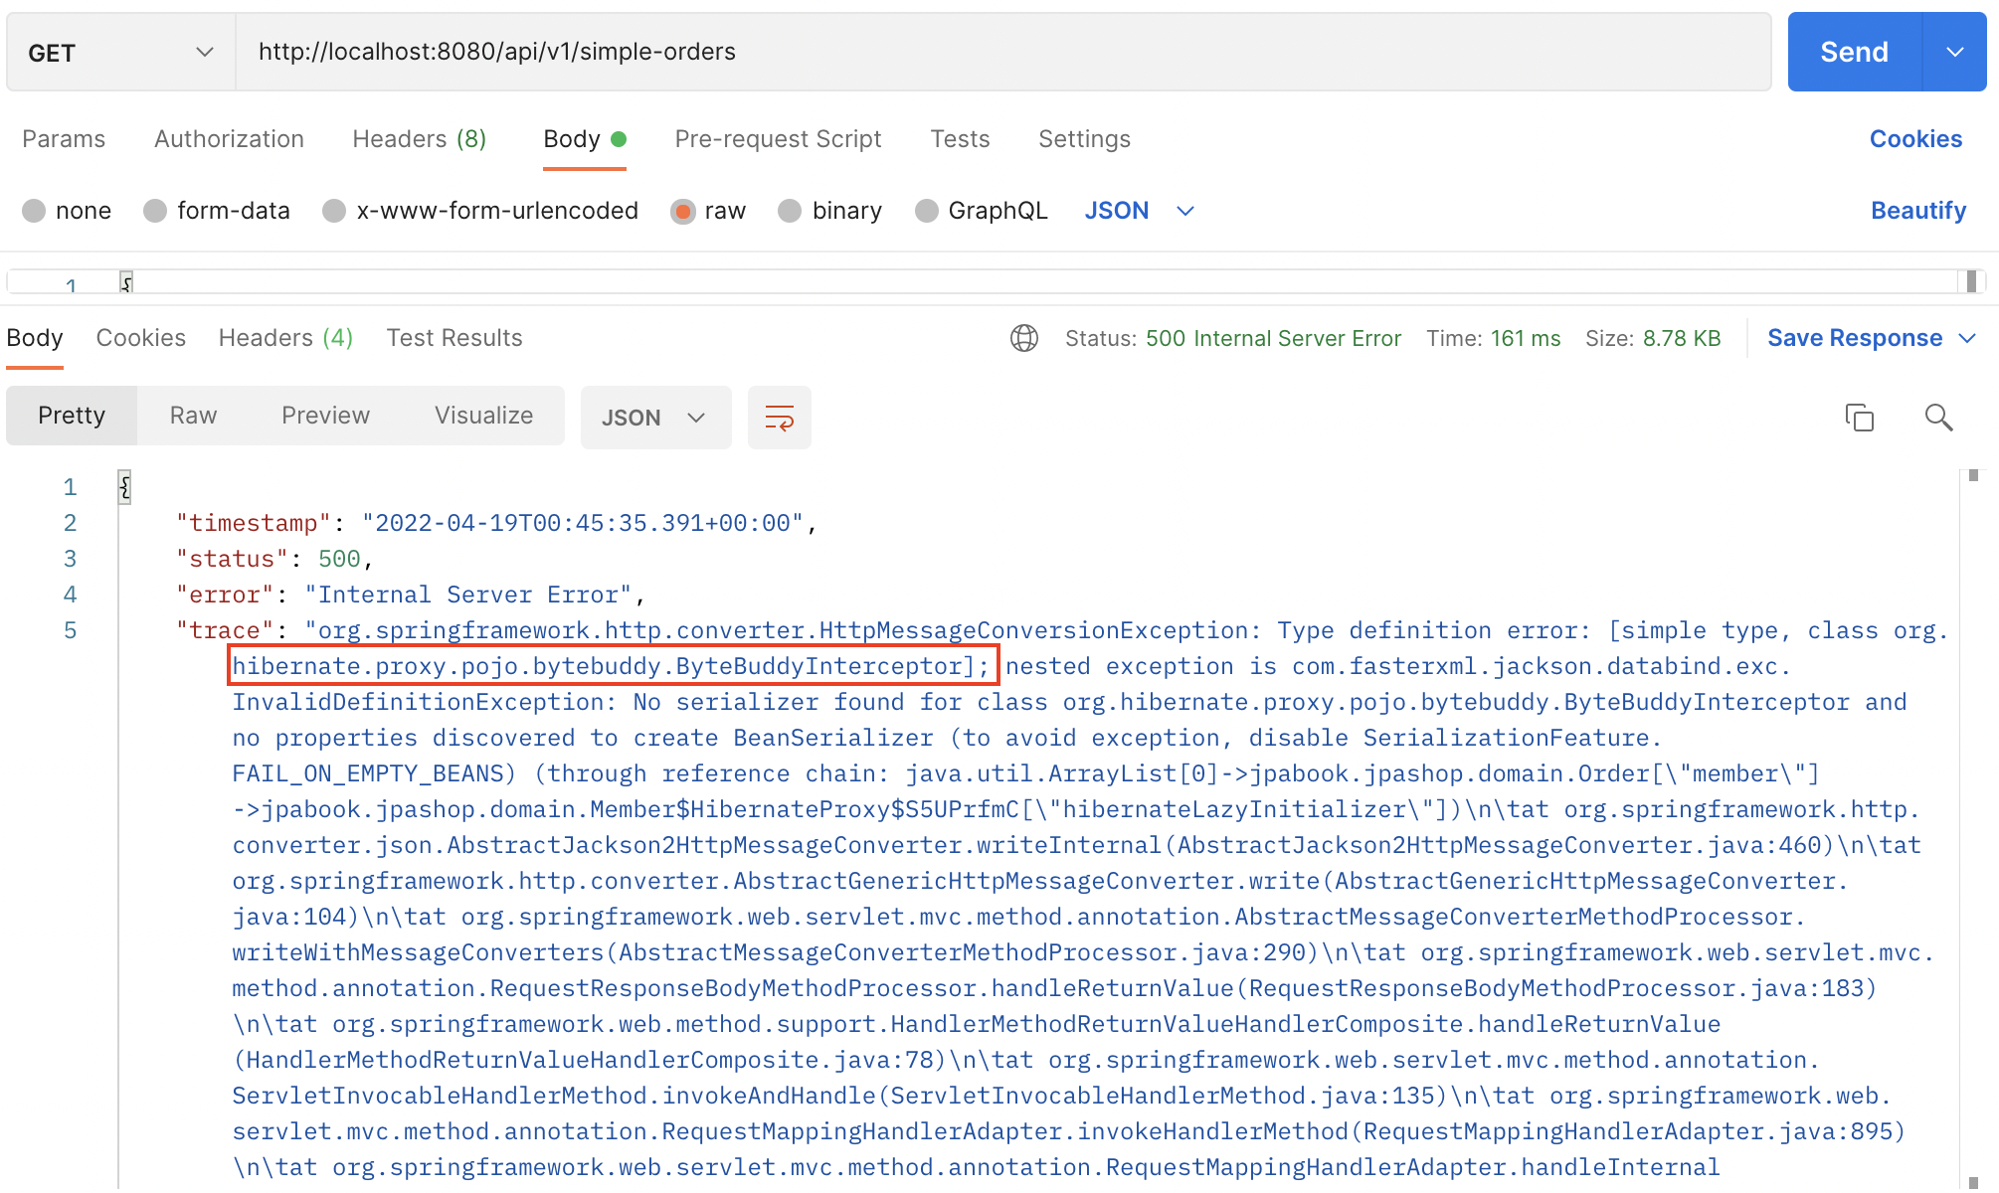1999x1193 pixels.
Task: Open the response Headers (4) tab
Action: pos(285,338)
